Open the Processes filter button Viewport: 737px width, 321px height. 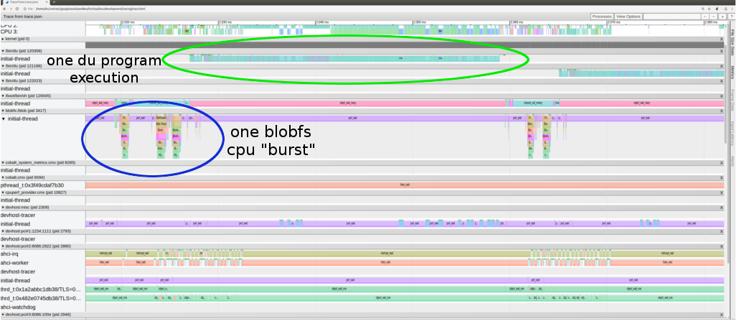pos(601,17)
